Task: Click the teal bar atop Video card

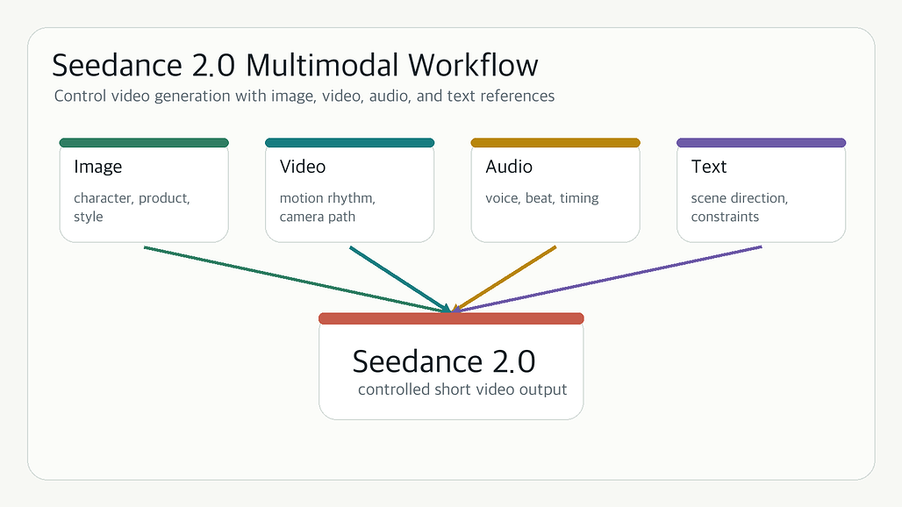Action: click(350, 143)
